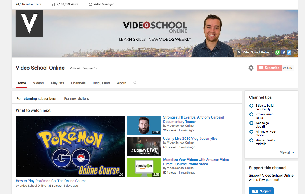The image size is (305, 194).
Task: Click the View all chevron arrow
Action: [x=293, y=152]
